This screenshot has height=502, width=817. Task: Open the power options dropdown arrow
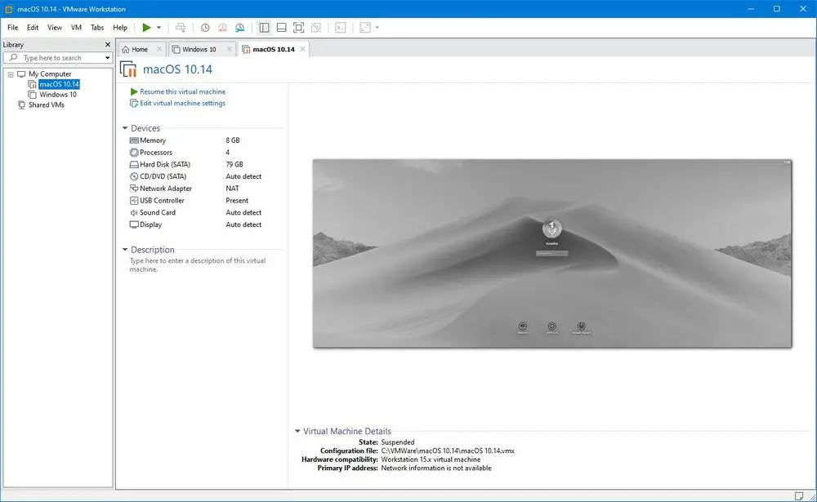click(x=159, y=28)
